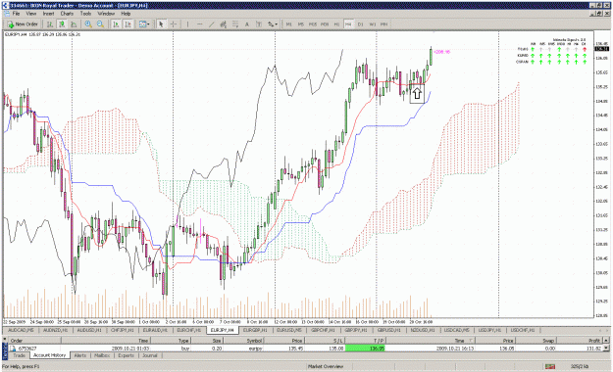
Task: Open the Window menu
Action: pyautogui.click(x=106, y=14)
